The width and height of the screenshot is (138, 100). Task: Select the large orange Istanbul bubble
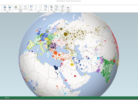pos(56,53)
